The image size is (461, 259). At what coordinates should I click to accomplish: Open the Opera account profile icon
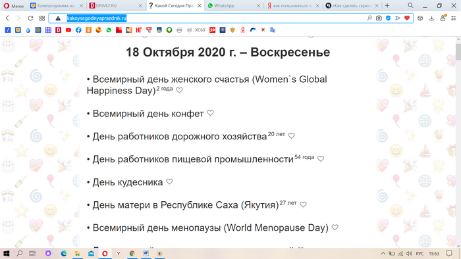pos(443,18)
